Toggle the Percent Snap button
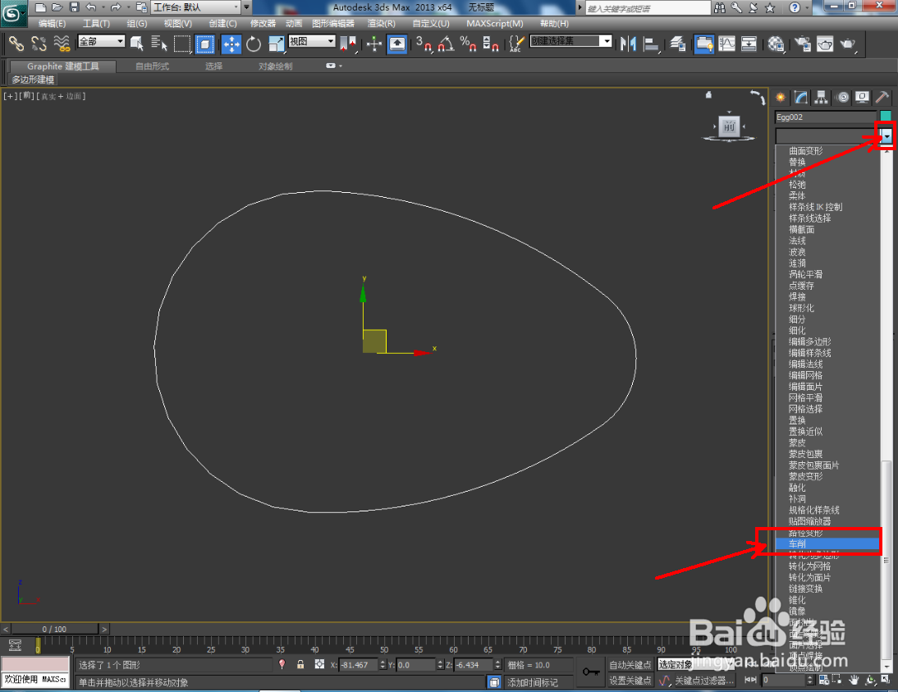This screenshot has height=692, width=898. pos(469,44)
